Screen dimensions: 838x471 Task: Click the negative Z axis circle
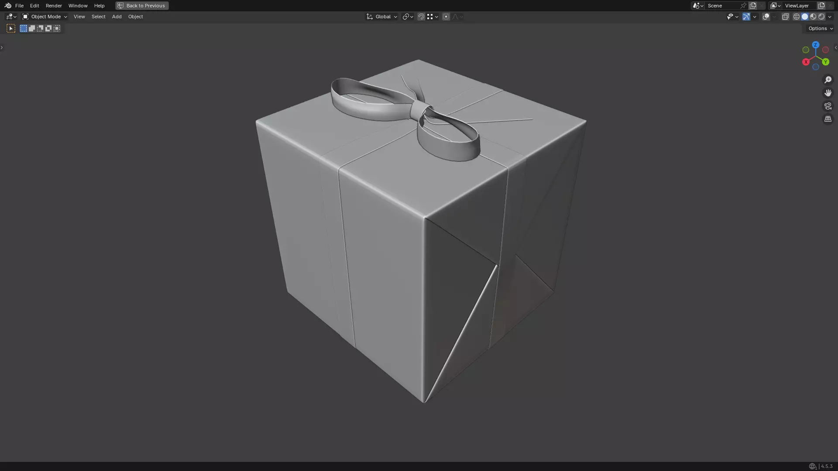(x=815, y=67)
